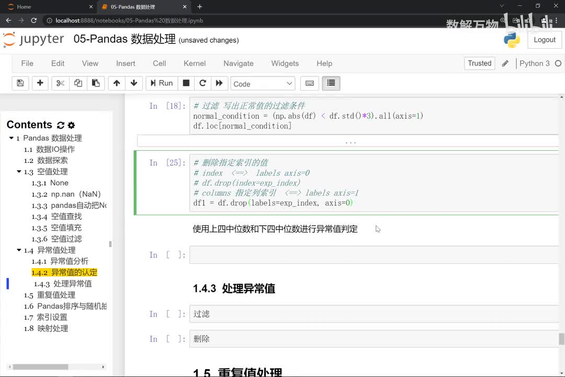Viewport: 565px width, 377px height.
Task: Click the Contents panel horizontal scrollbar
Action: point(40,367)
